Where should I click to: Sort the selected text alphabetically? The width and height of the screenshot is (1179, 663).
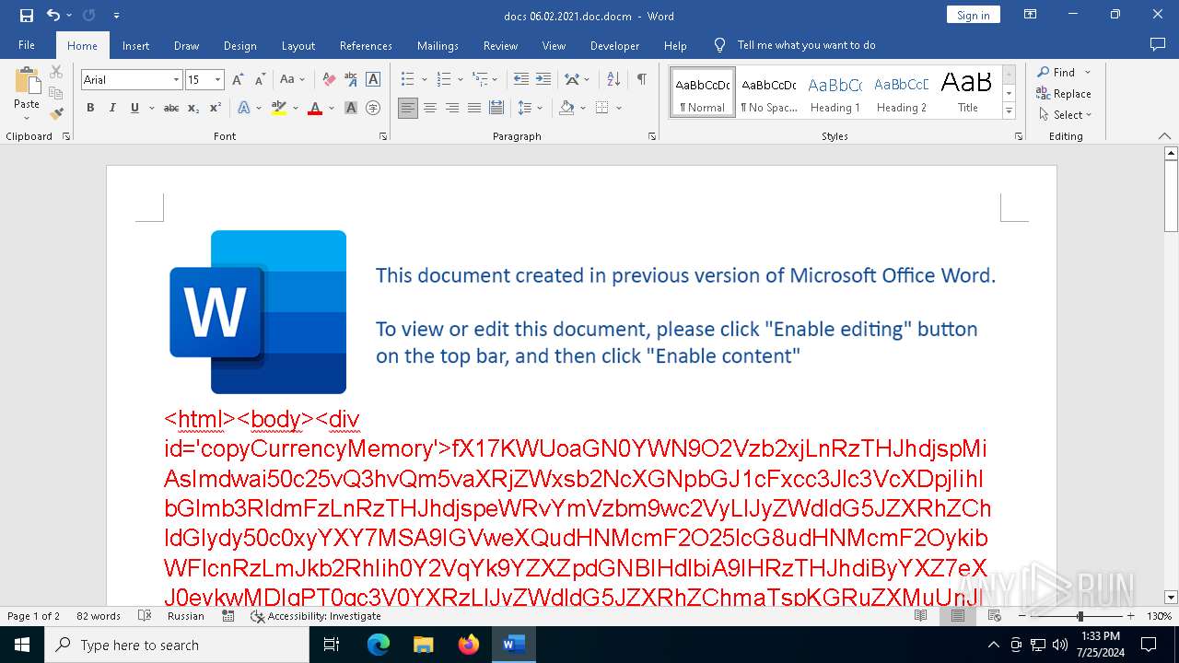click(613, 80)
